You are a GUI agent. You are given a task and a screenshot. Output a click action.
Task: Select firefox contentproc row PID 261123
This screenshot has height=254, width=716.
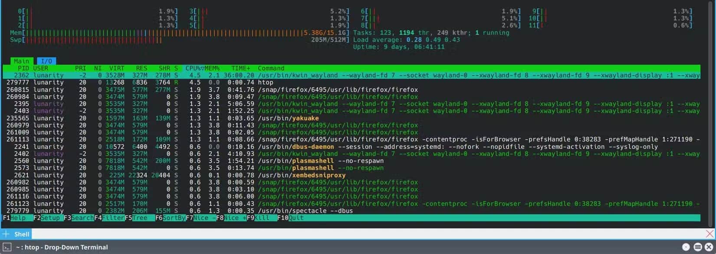(x=351, y=204)
